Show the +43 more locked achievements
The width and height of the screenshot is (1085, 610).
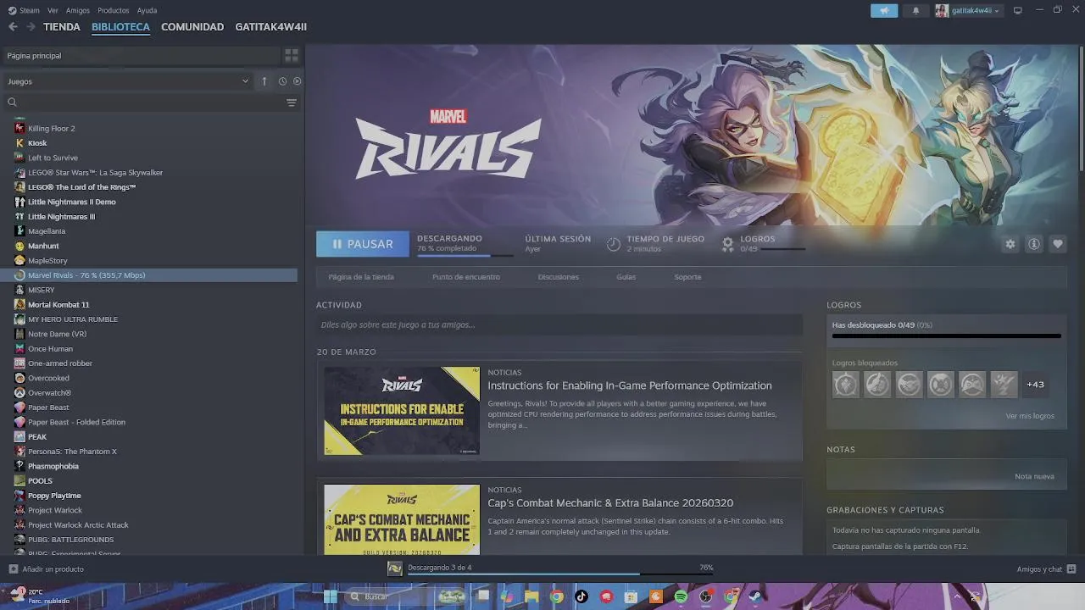tap(1035, 385)
